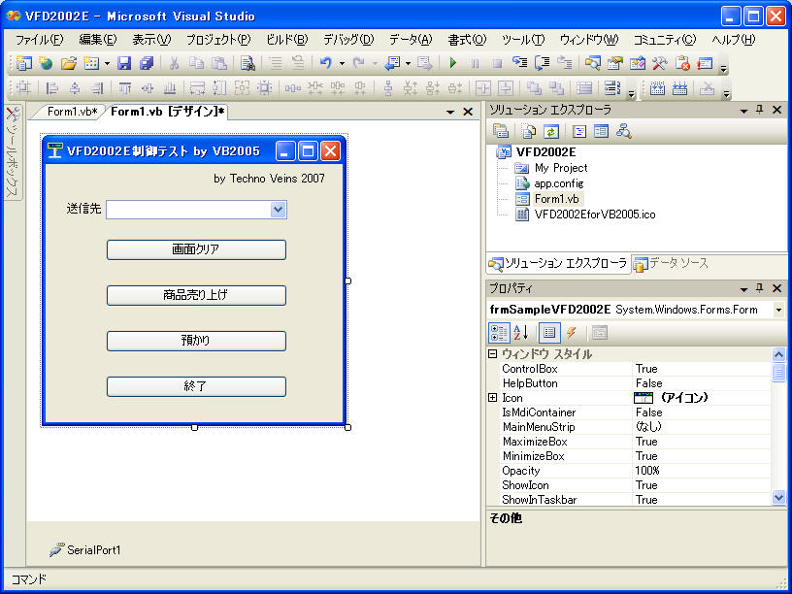Close the Form1.vb designer document tab
The height and width of the screenshot is (594, 792).
(x=468, y=112)
